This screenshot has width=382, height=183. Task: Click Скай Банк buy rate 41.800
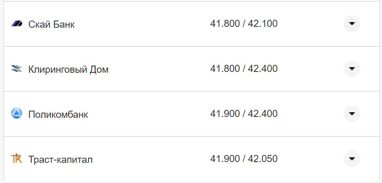[x=225, y=24]
